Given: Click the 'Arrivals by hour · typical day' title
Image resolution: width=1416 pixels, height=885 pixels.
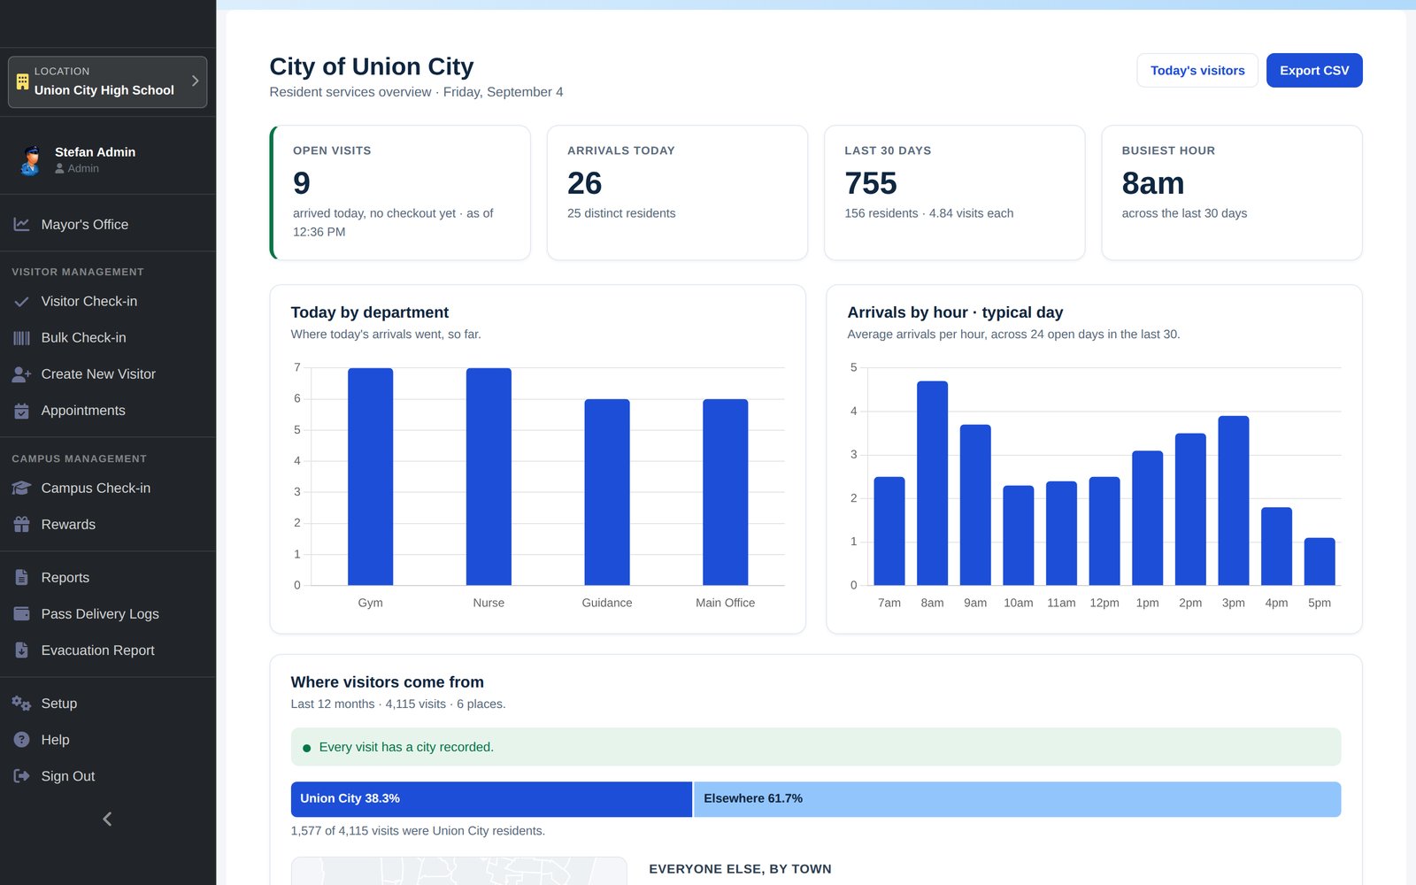Looking at the screenshot, I should coord(955,312).
